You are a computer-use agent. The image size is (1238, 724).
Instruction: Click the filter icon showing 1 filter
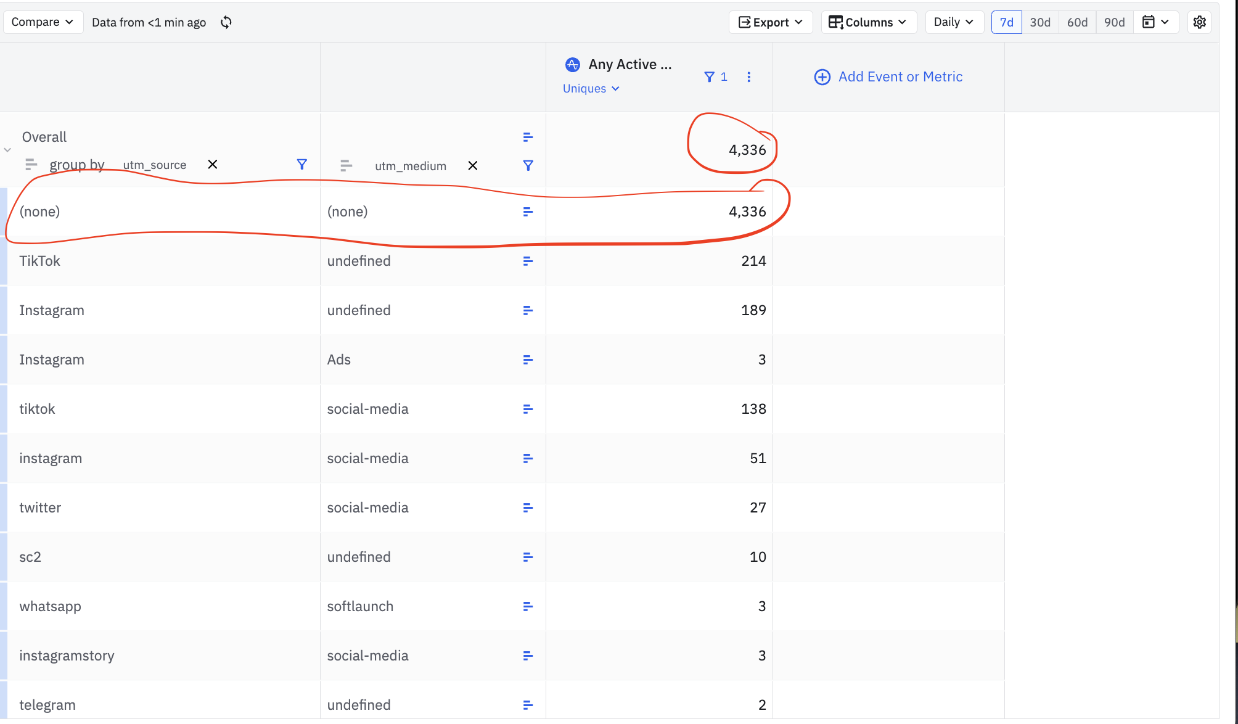[715, 77]
